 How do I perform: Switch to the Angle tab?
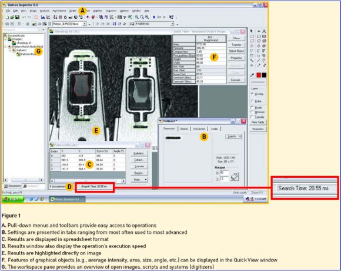[x=214, y=129]
